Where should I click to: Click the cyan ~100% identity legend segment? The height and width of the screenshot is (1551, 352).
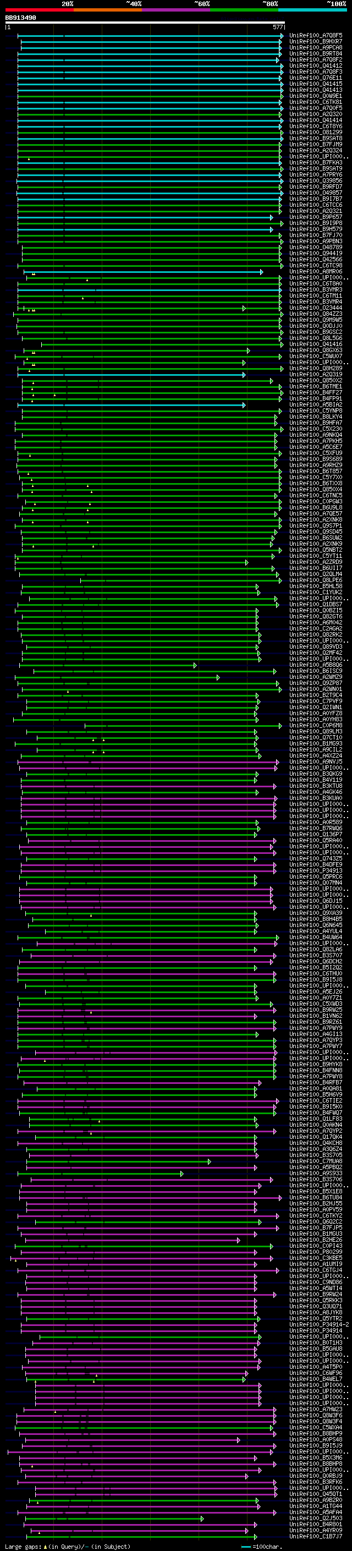tap(312, 10)
